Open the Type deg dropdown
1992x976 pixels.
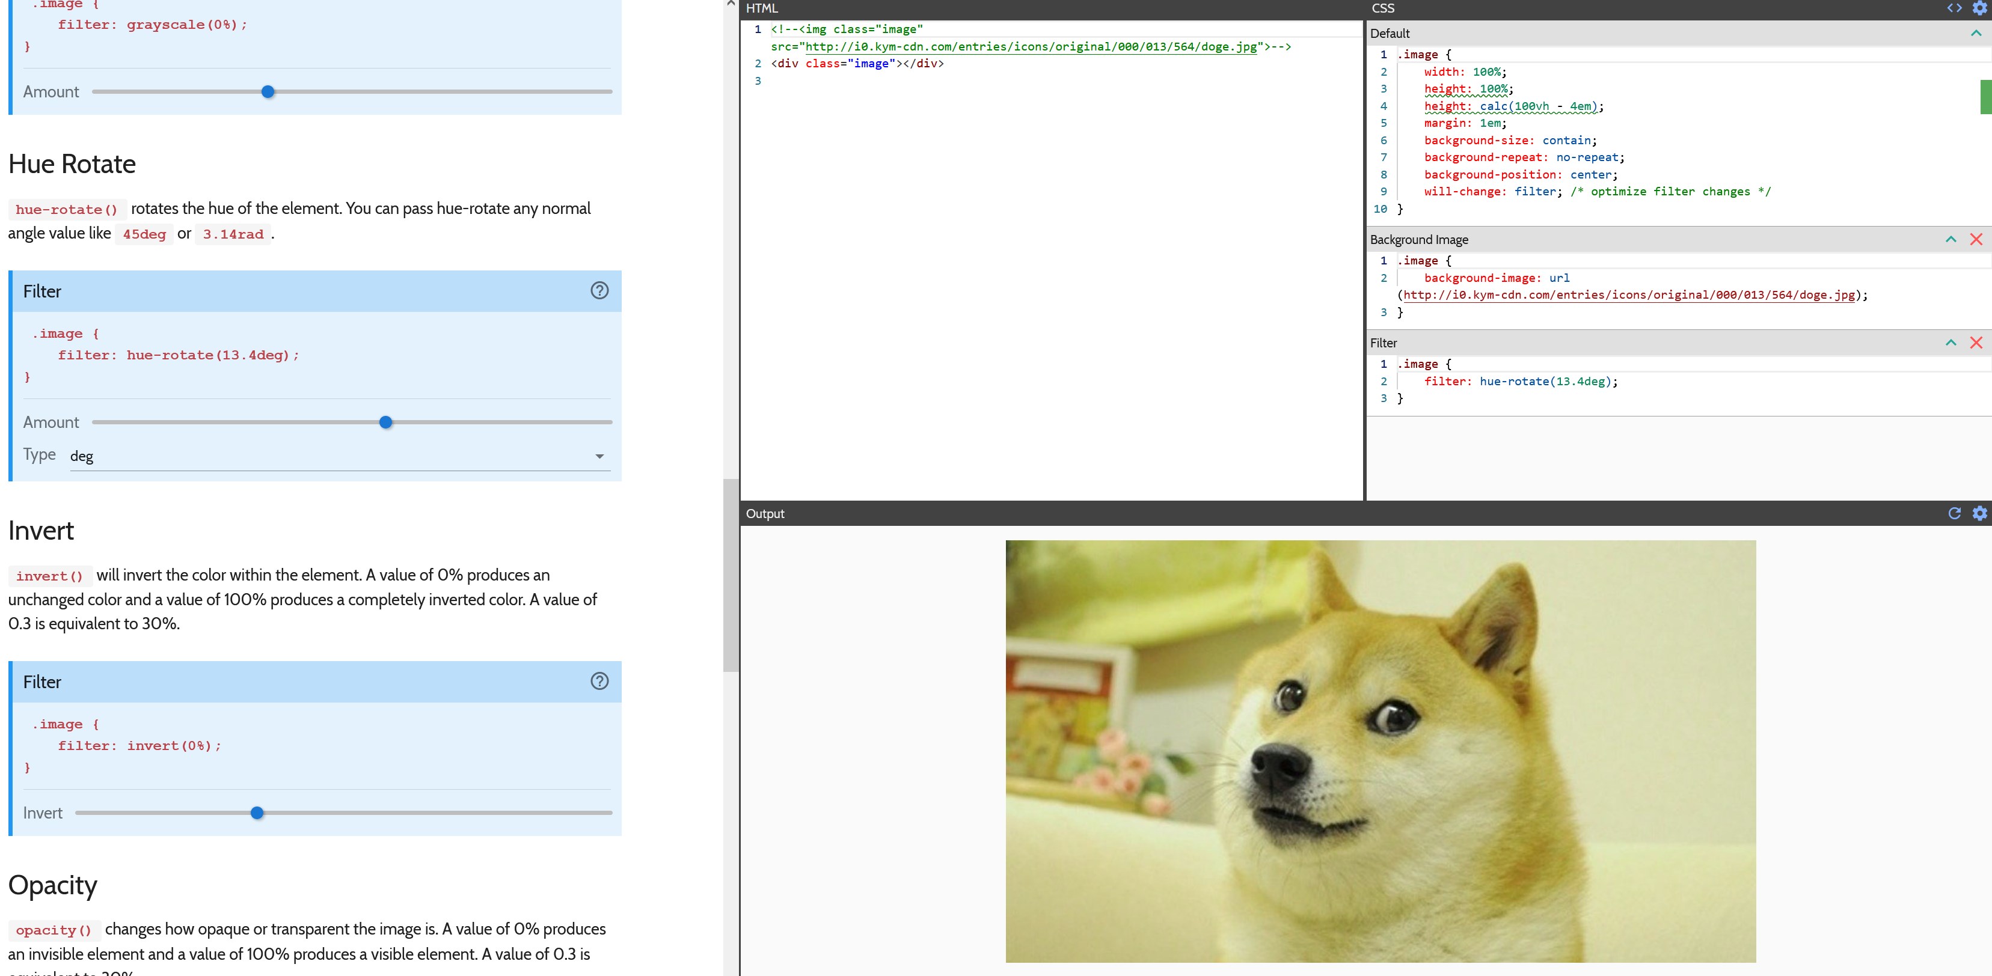tap(340, 456)
